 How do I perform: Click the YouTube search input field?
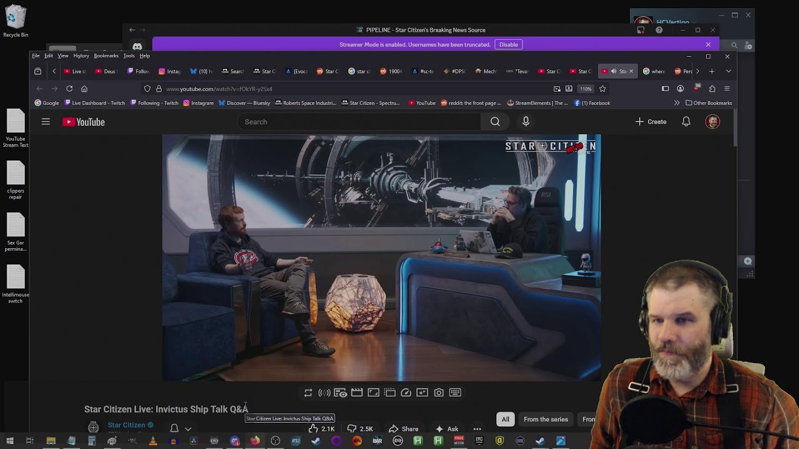coord(359,122)
